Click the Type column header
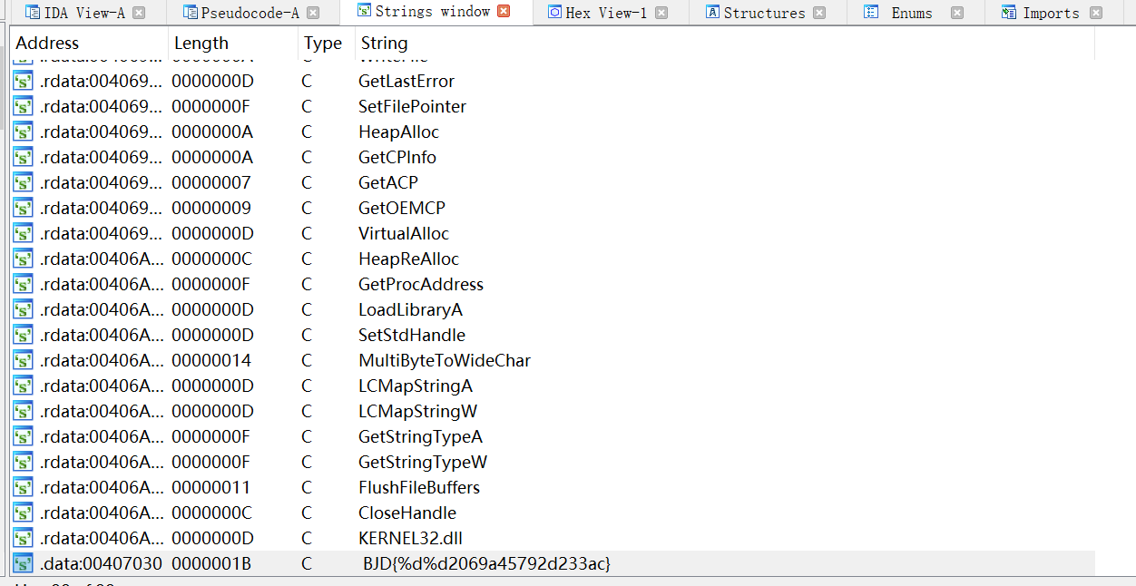Viewport: 1136px width, 586px height. click(x=322, y=43)
